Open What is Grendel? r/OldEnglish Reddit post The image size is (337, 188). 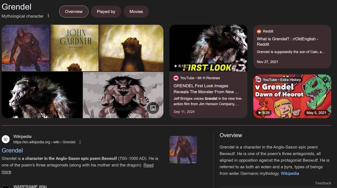(x=288, y=42)
